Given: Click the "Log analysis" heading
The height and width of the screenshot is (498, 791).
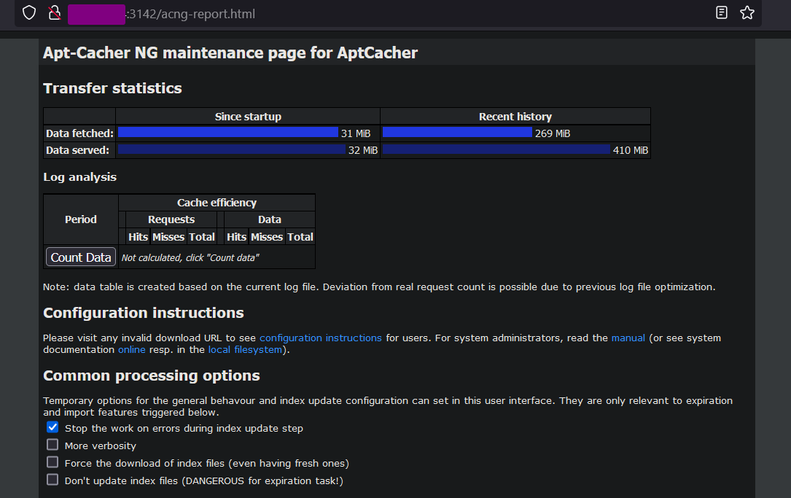Looking at the screenshot, I should click(x=79, y=177).
